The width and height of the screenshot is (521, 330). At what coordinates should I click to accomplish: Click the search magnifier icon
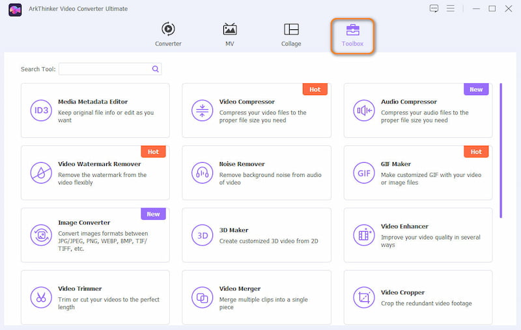(x=156, y=69)
